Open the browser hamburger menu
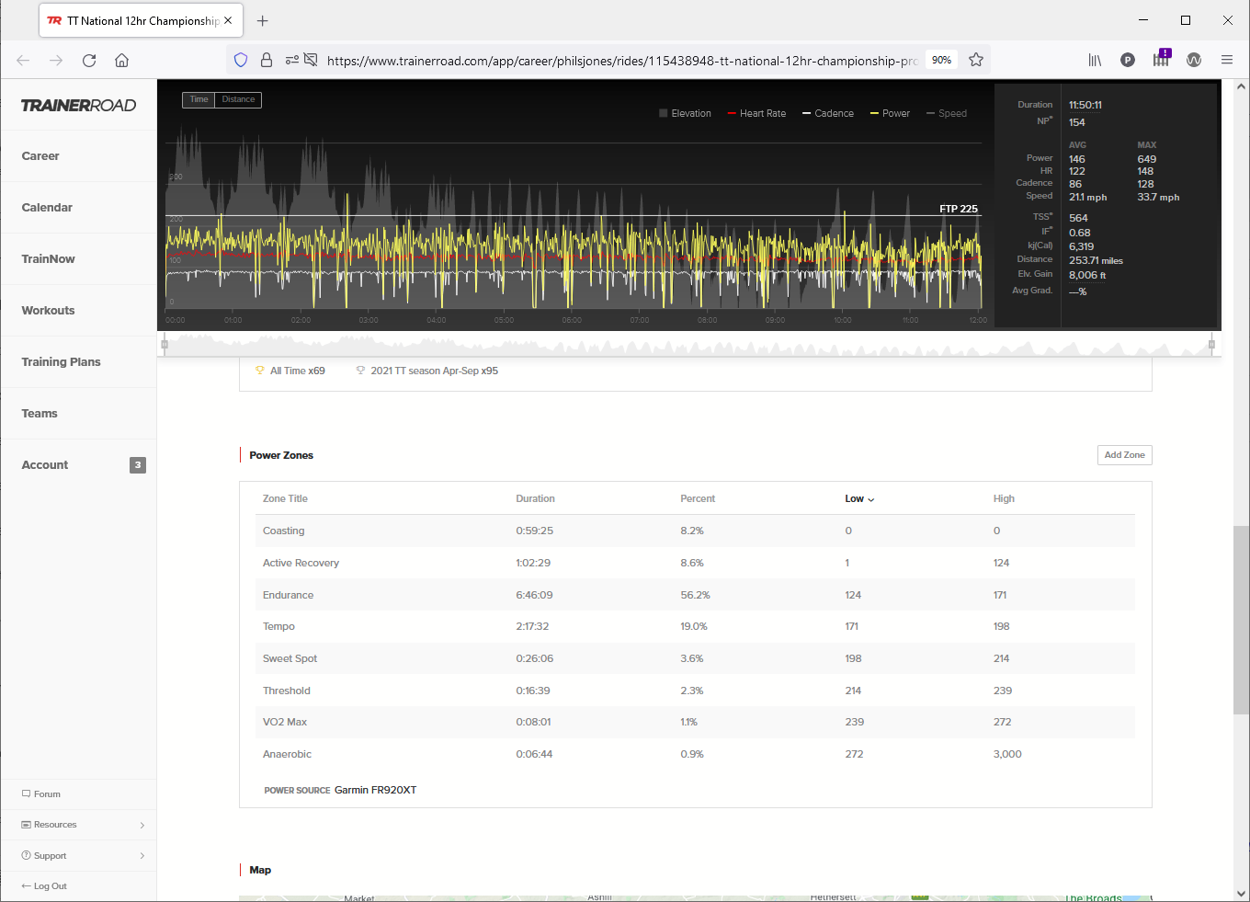This screenshot has height=902, width=1250. click(1227, 60)
